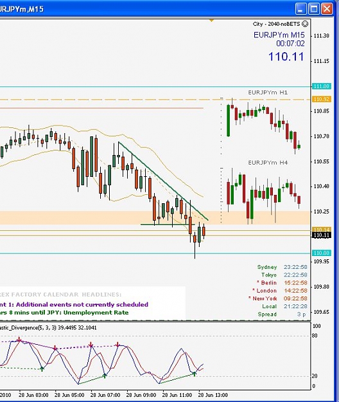
Task: Select the green descending trendline
Action: pos(163,181)
